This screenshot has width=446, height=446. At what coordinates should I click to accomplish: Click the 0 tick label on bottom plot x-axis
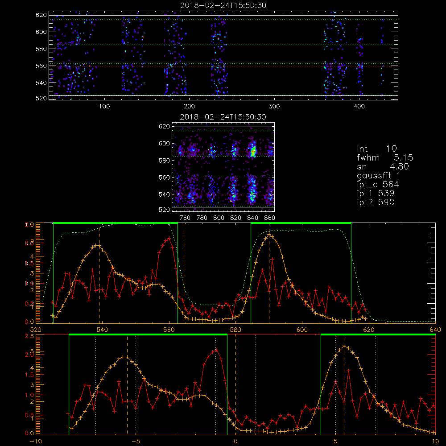[x=235, y=442]
